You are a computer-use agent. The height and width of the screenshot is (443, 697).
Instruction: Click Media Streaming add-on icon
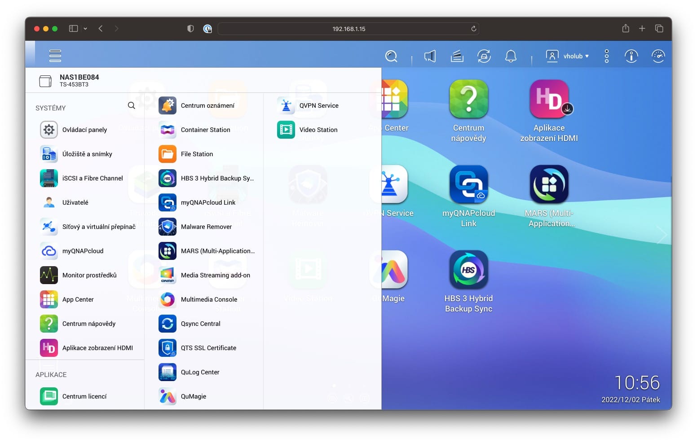pyautogui.click(x=168, y=275)
